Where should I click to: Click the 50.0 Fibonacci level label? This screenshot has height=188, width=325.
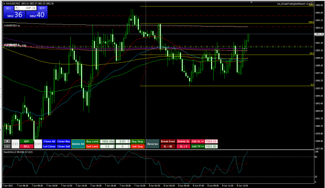pos(311,53)
